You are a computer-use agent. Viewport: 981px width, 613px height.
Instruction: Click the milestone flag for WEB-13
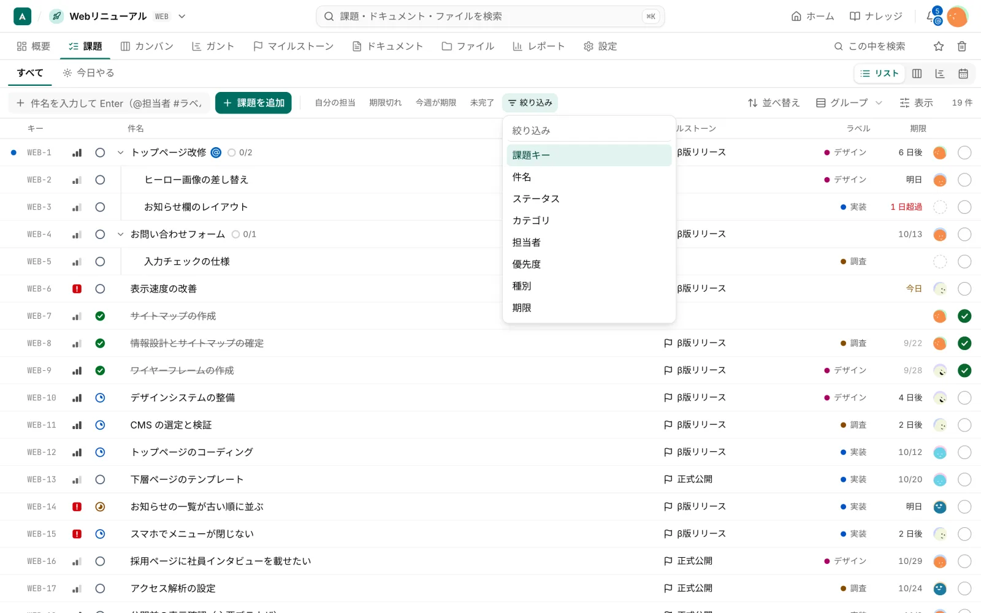tap(668, 479)
